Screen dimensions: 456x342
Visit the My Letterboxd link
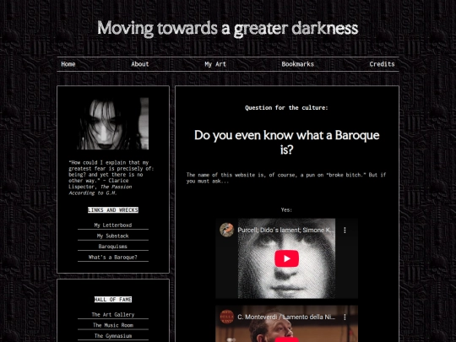[113, 225]
